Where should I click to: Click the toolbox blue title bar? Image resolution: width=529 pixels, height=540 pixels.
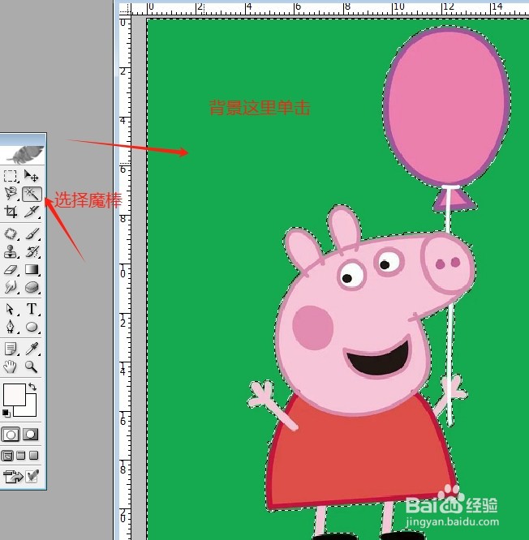click(x=23, y=139)
